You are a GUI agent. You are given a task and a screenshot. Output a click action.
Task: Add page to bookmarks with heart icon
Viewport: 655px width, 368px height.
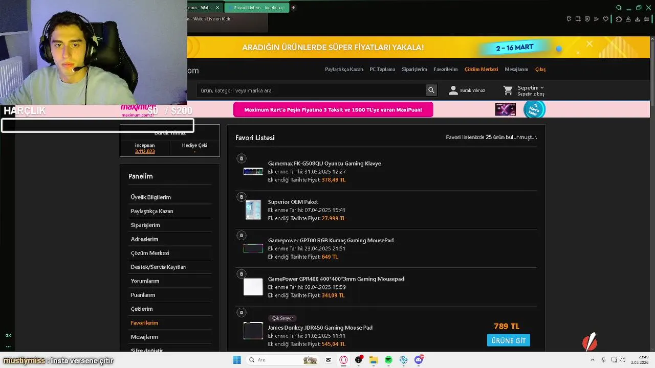[606, 19]
